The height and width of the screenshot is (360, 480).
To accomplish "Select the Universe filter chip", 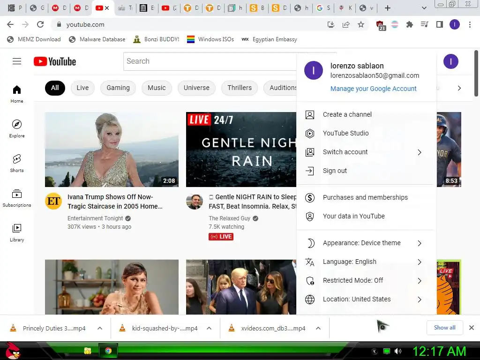I will (196, 88).
